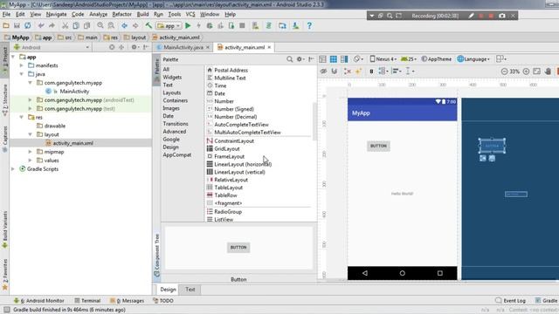Open the Android project view dropdown
Screen dimensions: 559x314
point(52,47)
